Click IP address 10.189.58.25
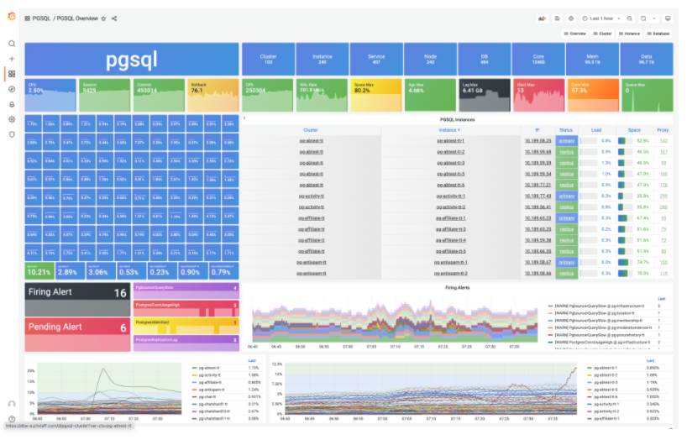 click(x=538, y=141)
